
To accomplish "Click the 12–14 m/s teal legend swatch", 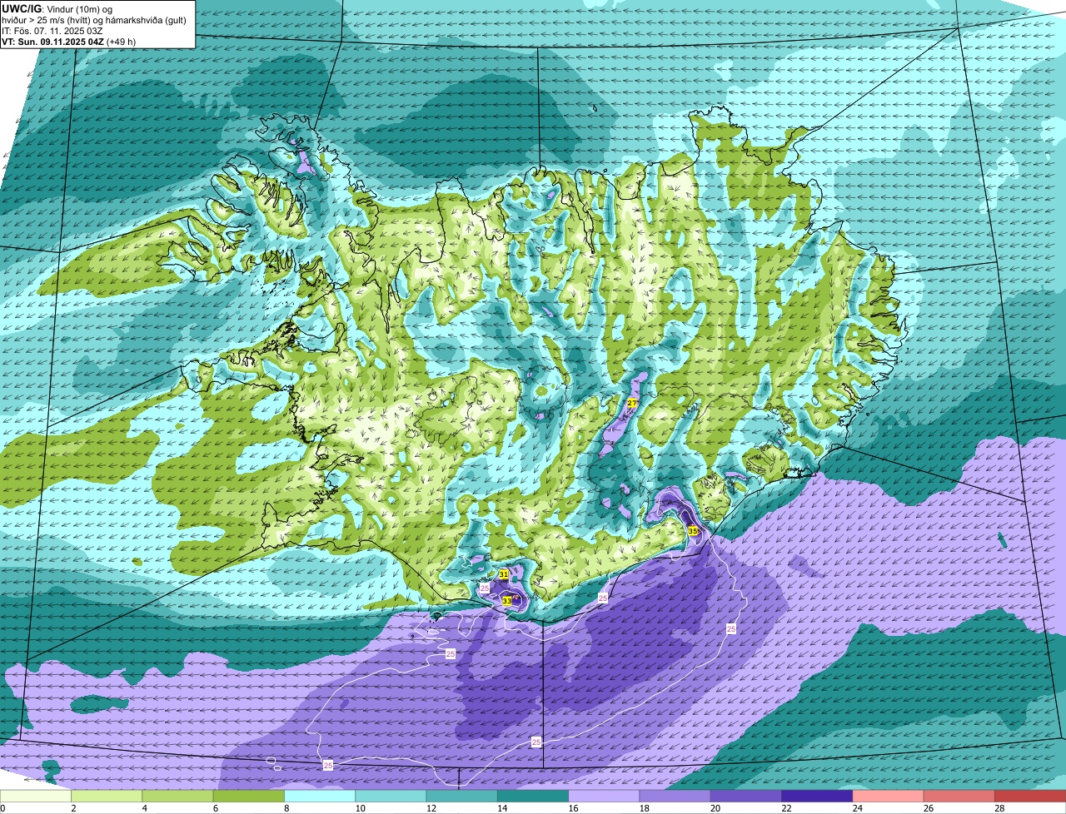I will point(462,796).
